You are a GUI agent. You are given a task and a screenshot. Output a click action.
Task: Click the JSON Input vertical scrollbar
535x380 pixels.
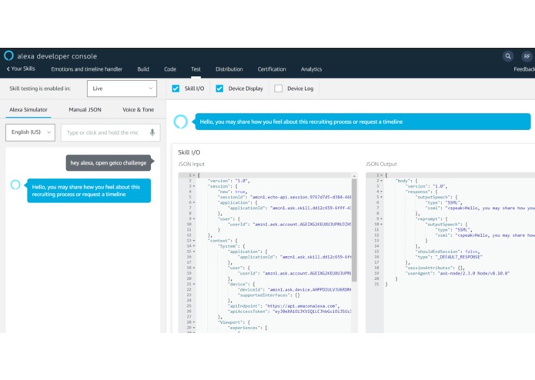[x=354, y=231]
